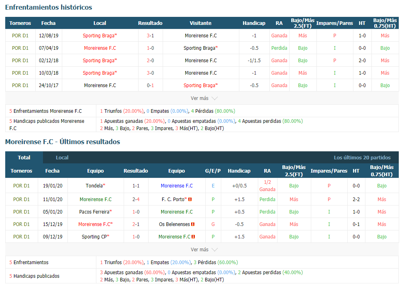
Task: Click 'Perdida' RA in 07/04/19 row
Action: (280, 48)
